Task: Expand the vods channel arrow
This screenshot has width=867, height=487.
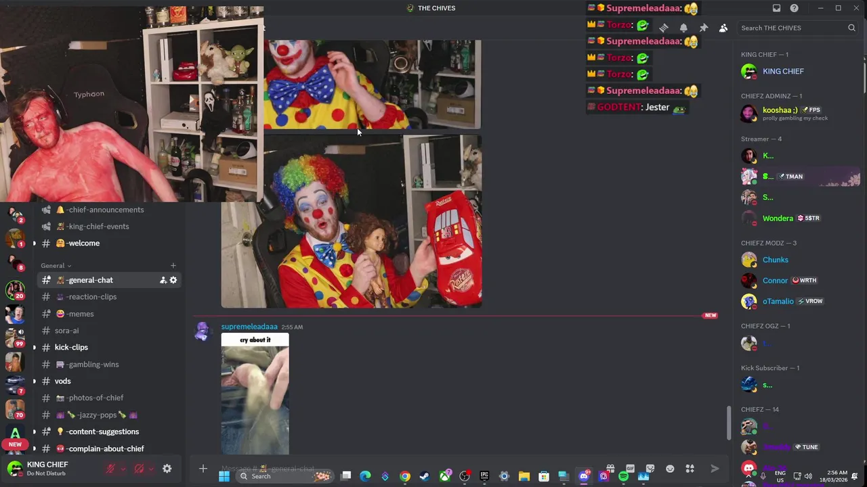Action: pyautogui.click(x=35, y=381)
